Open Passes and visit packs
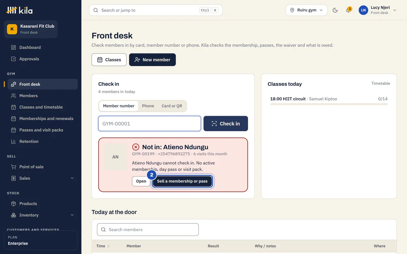Viewport: 407px width, 254px height. tap(43, 130)
